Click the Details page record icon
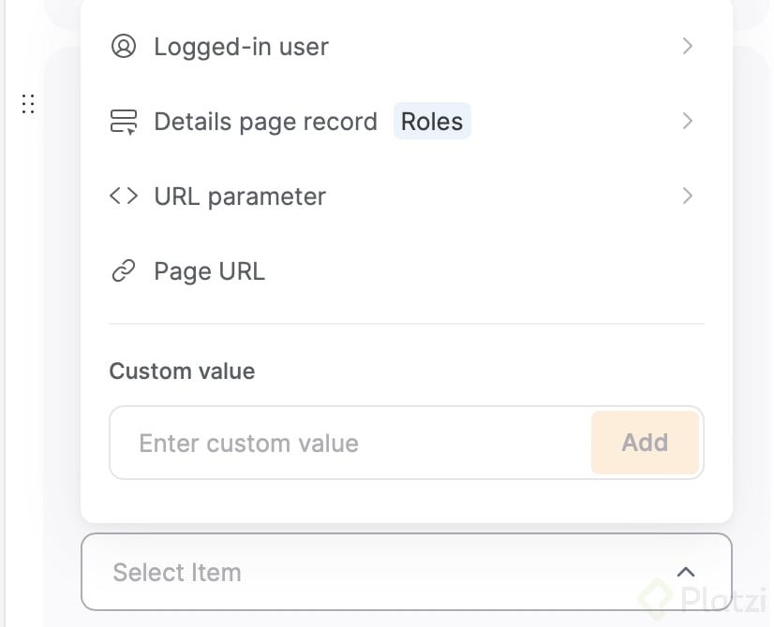The image size is (774, 627). pyautogui.click(x=124, y=122)
